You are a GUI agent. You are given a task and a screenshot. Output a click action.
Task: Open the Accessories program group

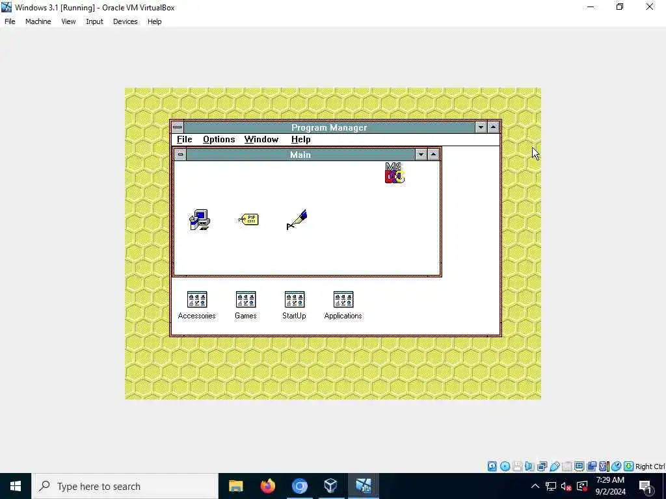[x=196, y=305]
